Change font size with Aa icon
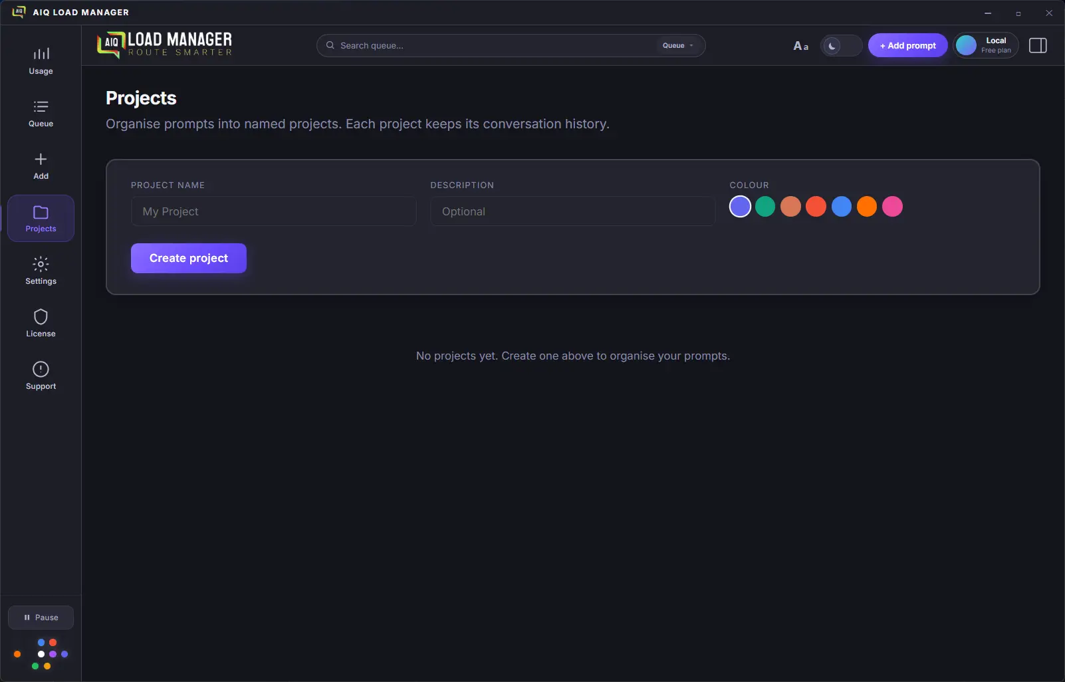1065x682 pixels. tap(801, 46)
